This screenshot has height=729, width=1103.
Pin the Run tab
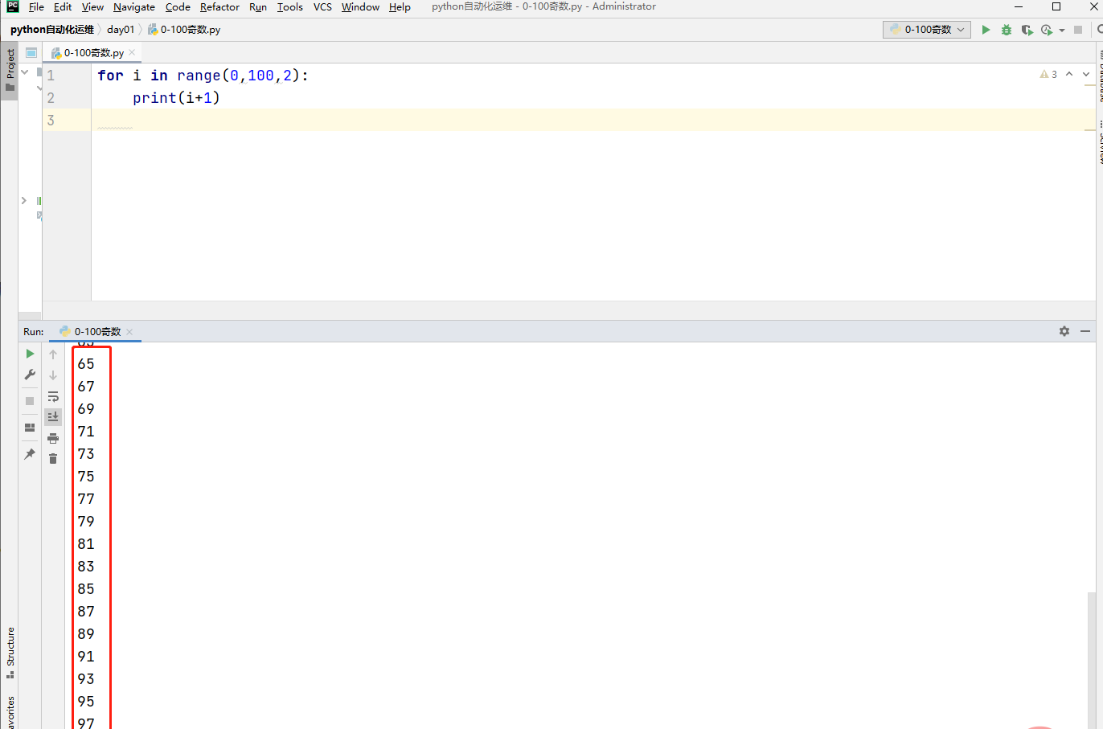coord(30,454)
